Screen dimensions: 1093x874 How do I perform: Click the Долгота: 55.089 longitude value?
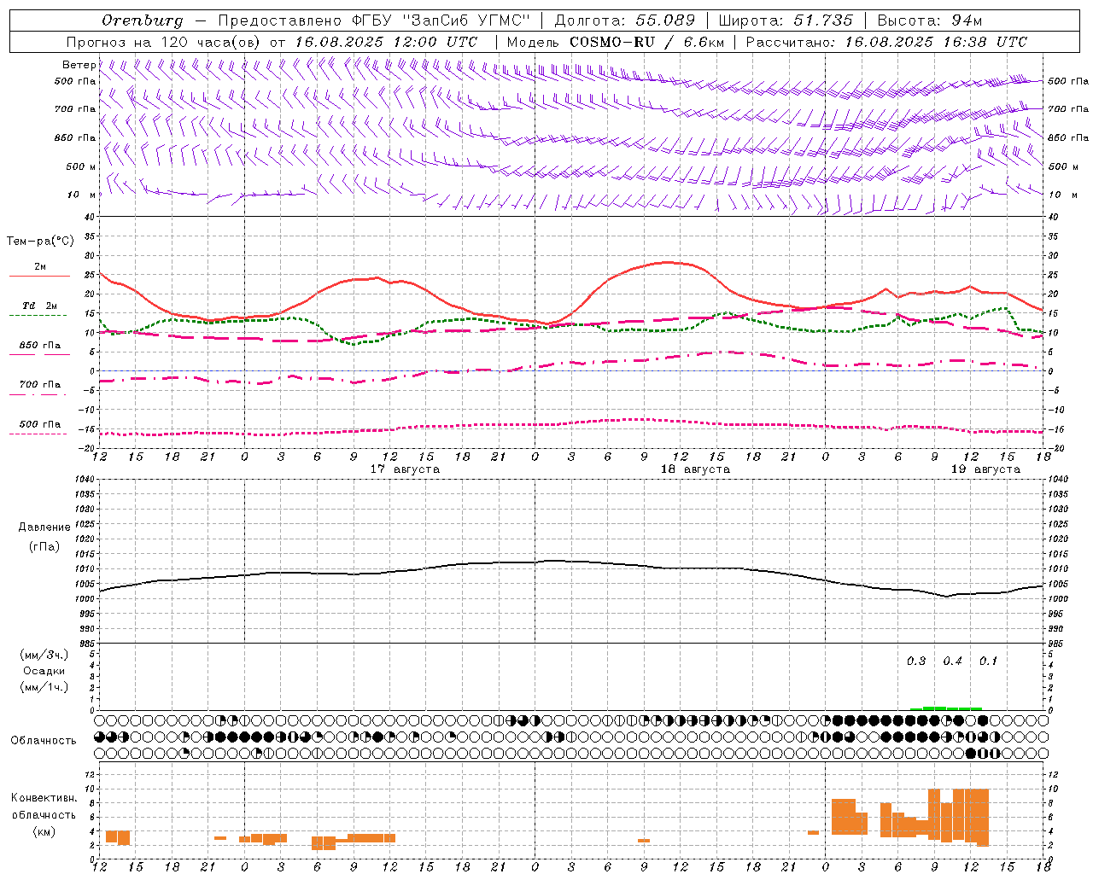pyautogui.click(x=624, y=20)
